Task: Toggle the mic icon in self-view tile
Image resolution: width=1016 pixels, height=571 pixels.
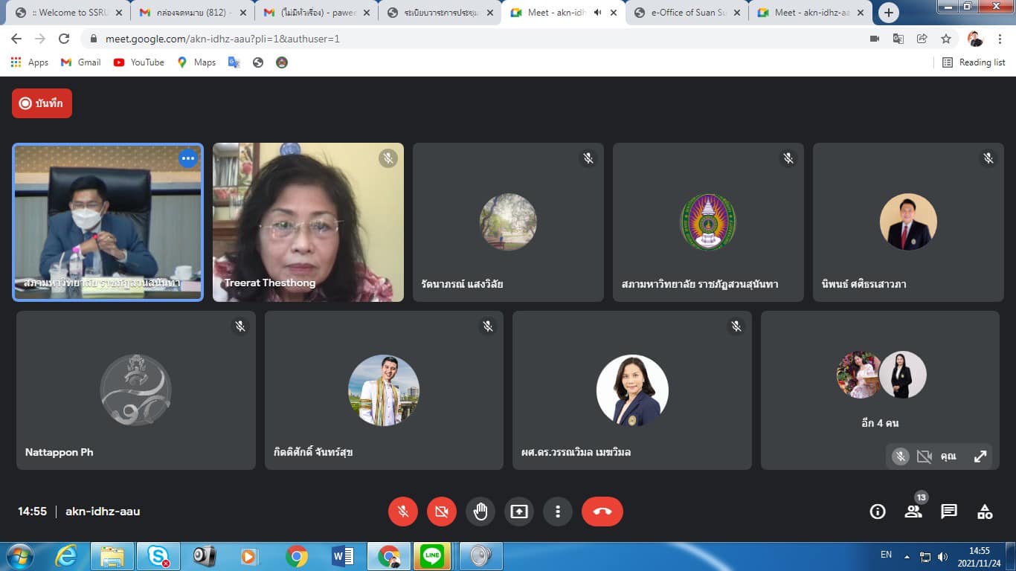Action: click(901, 457)
